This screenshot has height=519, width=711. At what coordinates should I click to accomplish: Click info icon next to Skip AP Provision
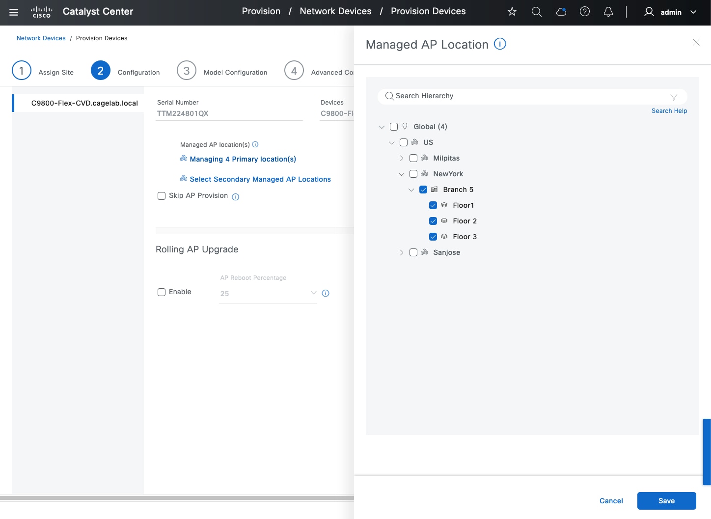click(x=236, y=197)
